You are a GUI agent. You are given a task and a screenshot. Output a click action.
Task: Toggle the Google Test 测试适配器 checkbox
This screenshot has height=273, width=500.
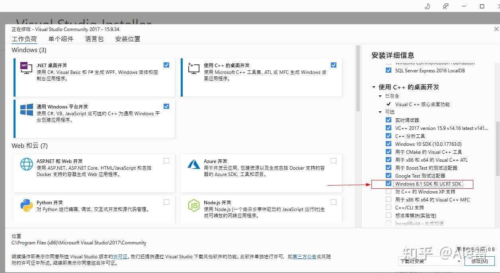(389, 176)
